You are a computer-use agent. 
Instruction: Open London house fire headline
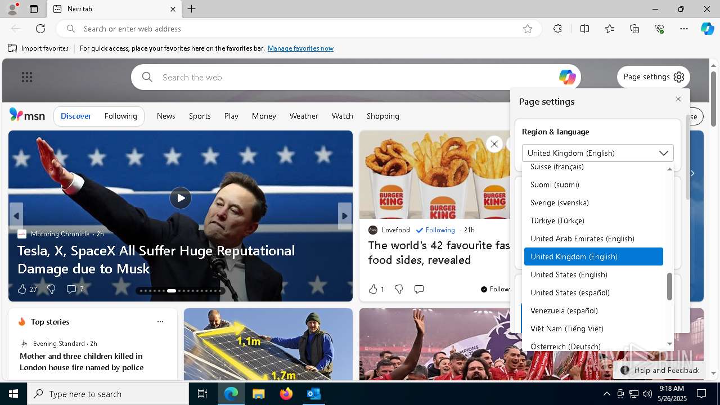point(82,362)
